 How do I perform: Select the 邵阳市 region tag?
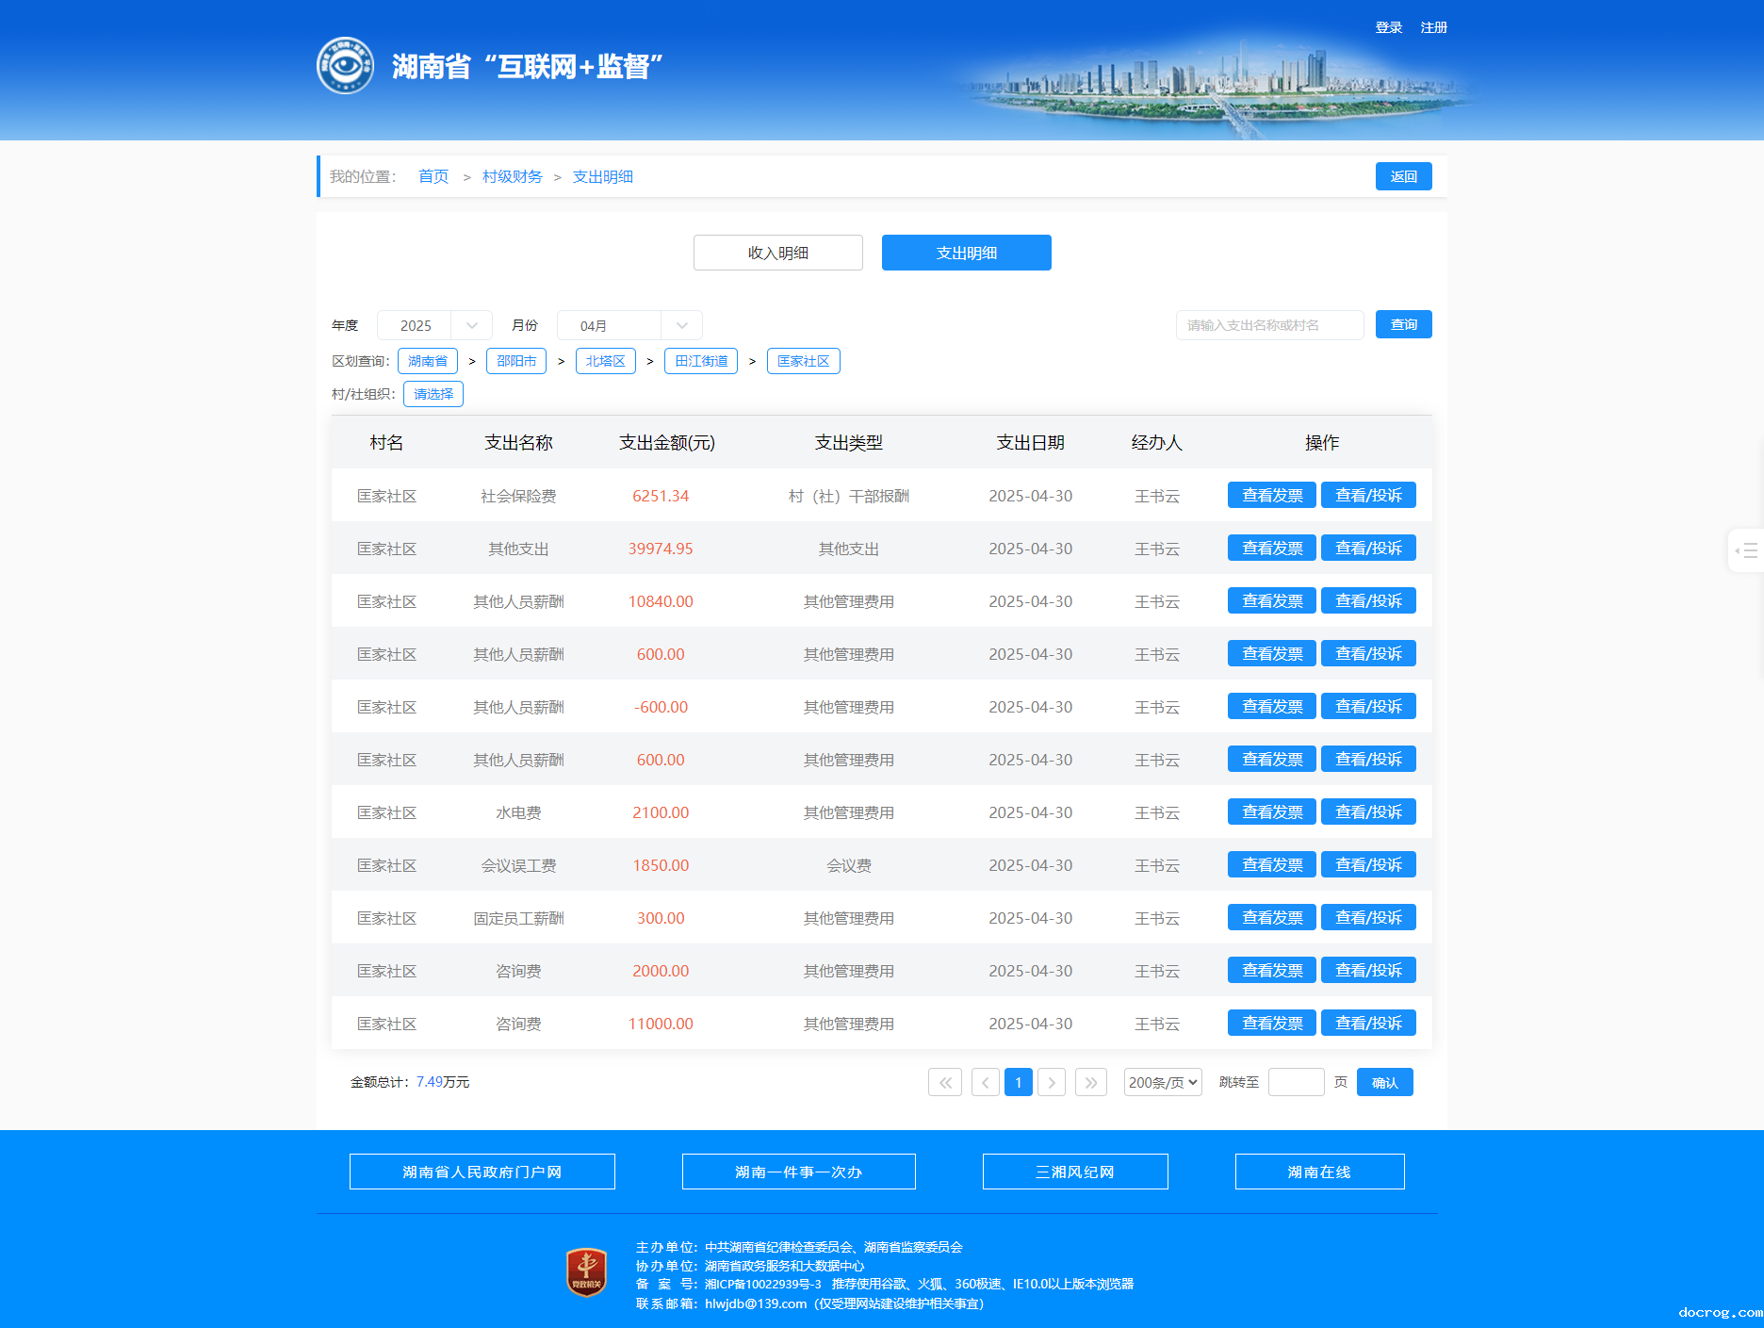pyautogui.click(x=515, y=361)
